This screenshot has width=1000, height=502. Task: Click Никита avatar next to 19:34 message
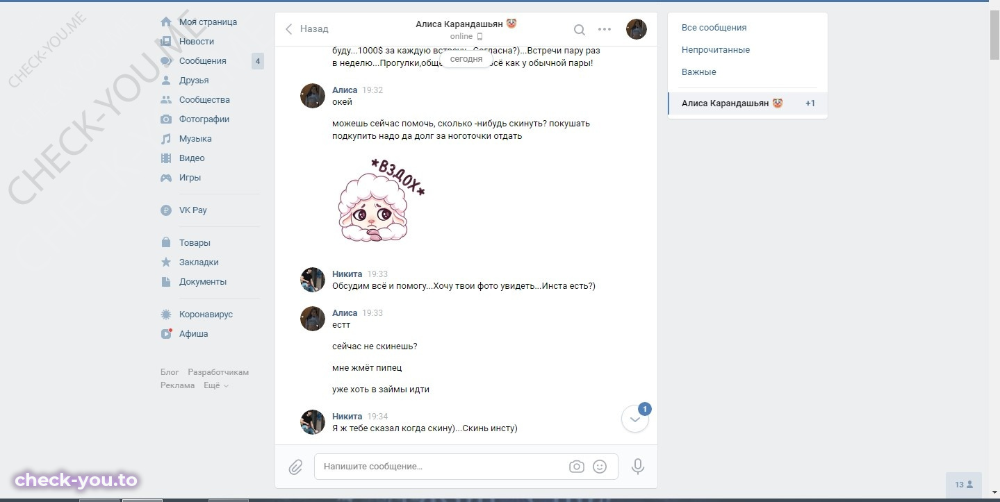coord(313,422)
